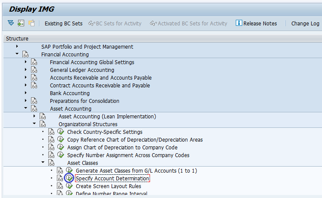This screenshot has width=322, height=198.
Task: Execute Specify Number Assignment Across Company Codes
Action: click(x=61, y=155)
